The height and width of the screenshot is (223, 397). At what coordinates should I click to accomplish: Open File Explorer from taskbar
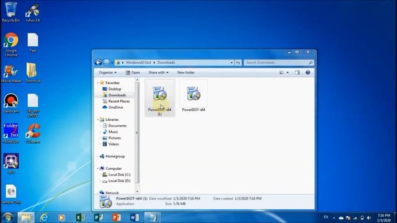26,217
